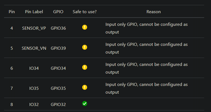This screenshot has width=211, height=112.
Task: Click the GPIO36 cell
Action: point(58,28)
